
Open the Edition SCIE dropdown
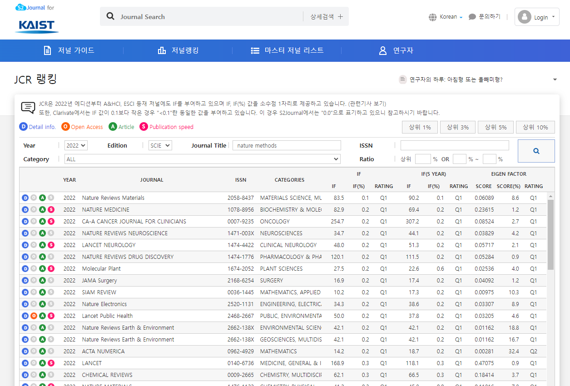coord(160,145)
